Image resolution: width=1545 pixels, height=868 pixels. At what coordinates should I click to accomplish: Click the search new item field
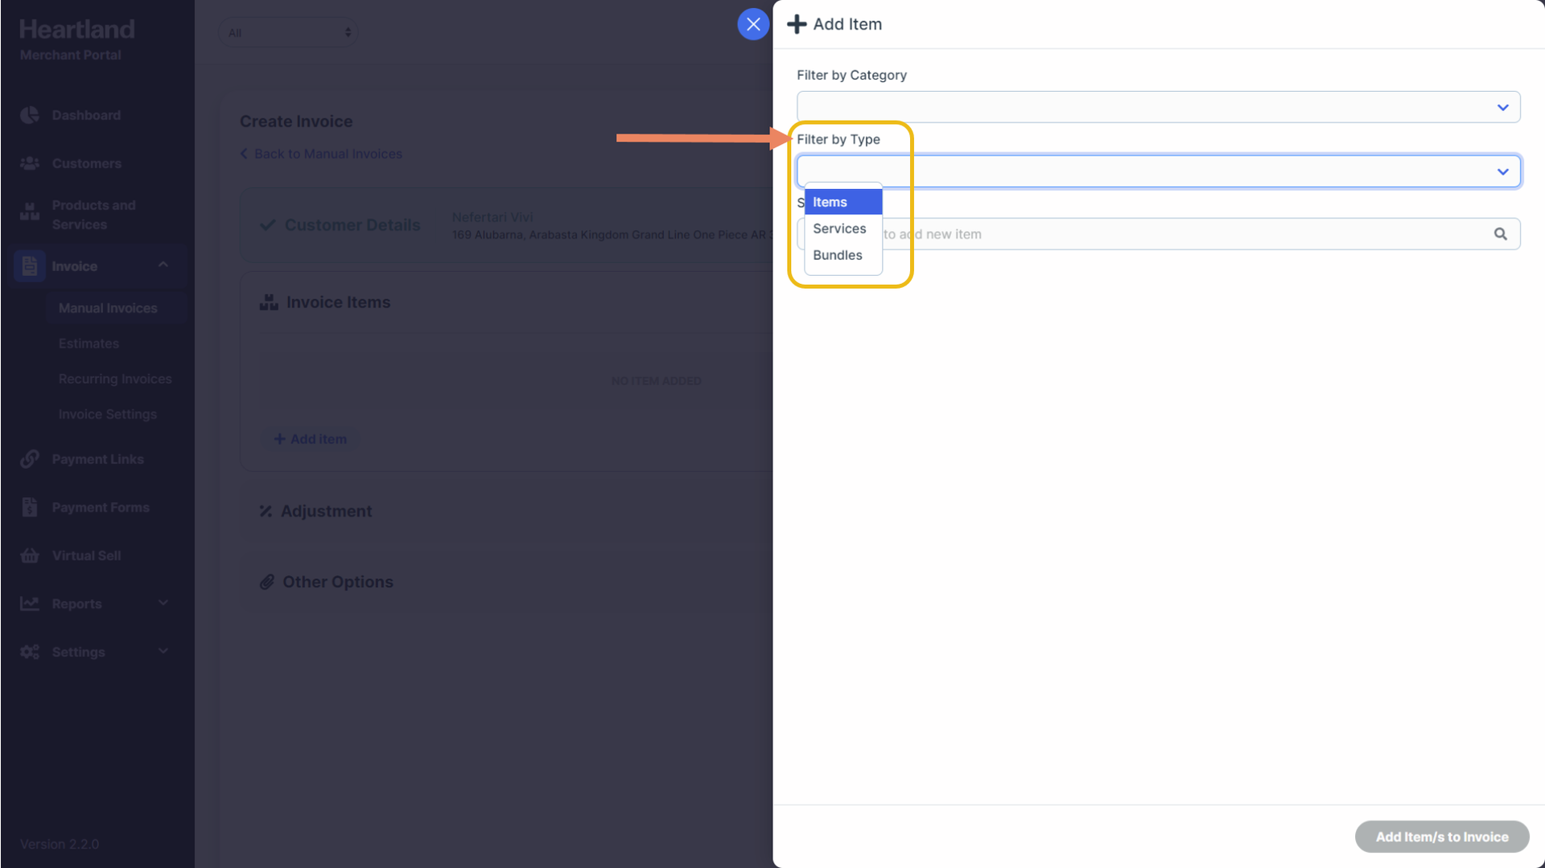tap(1183, 234)
